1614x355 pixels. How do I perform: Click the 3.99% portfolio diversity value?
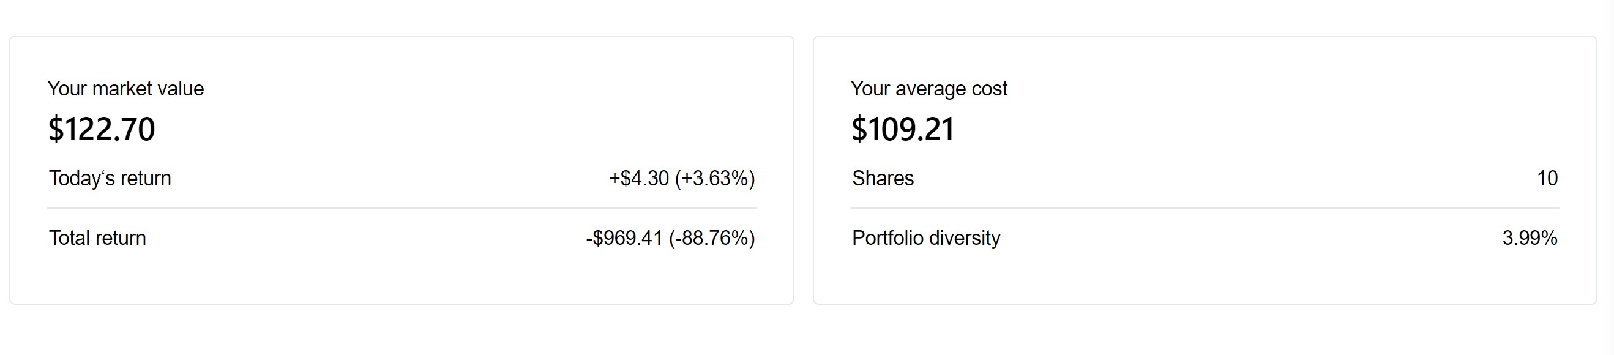point(1530,238)
